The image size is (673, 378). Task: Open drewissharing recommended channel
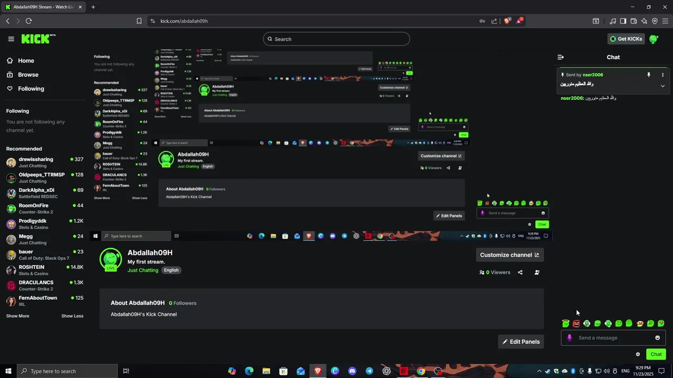tap(45, 162)
